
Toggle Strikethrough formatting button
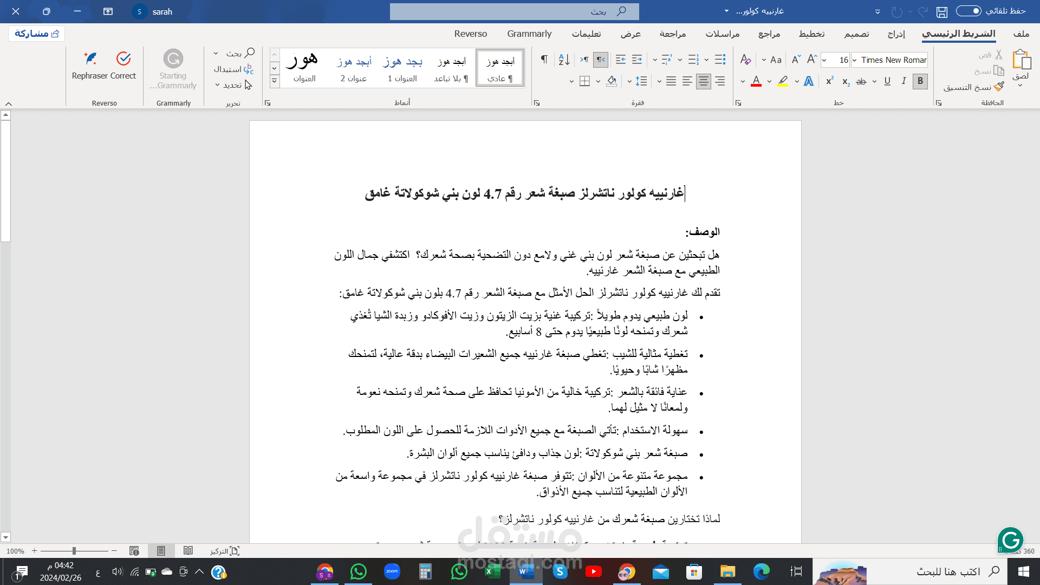coord(861,81)
